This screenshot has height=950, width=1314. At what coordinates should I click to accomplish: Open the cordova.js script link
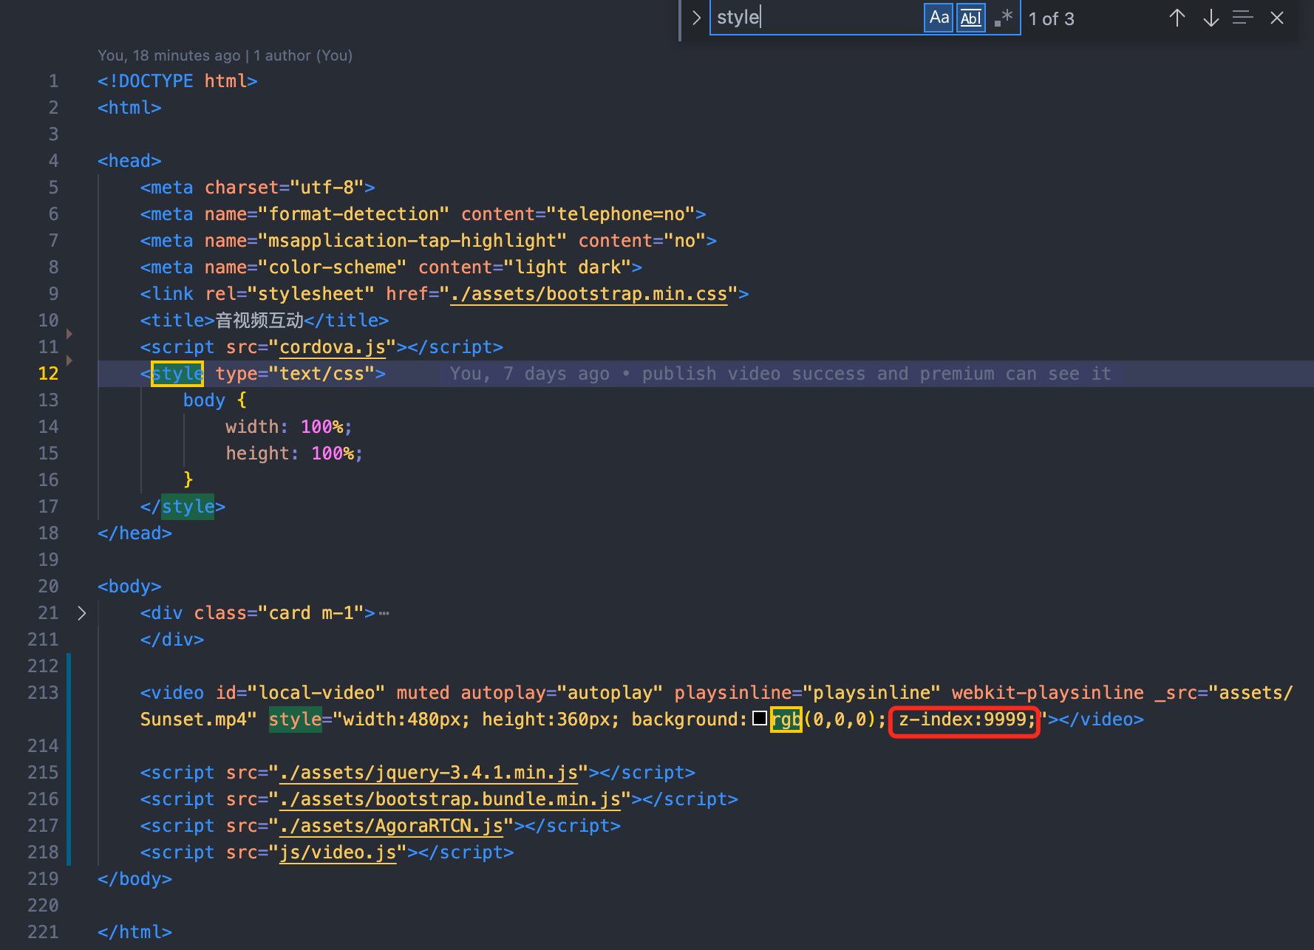pyautogui.click(x=333, y=347)
